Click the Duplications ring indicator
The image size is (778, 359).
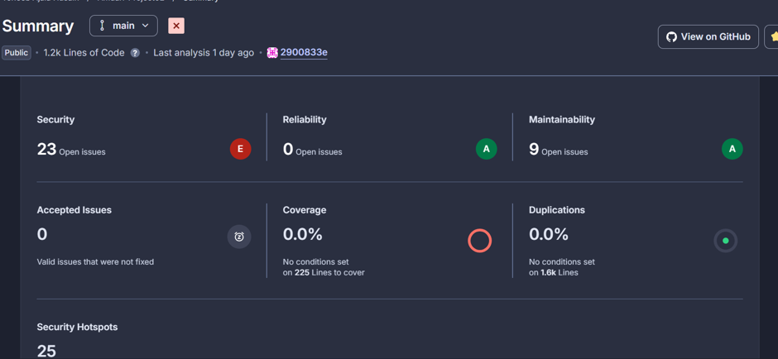pos(725,241)
